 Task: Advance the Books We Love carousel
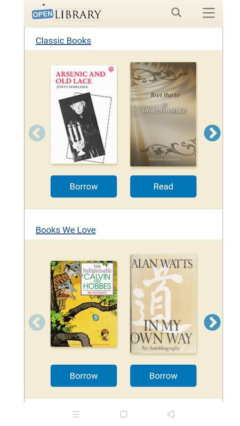click(212, 322)
